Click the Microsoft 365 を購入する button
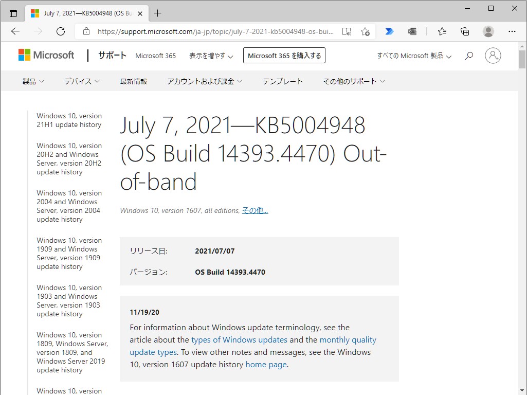 coord(284,56)
